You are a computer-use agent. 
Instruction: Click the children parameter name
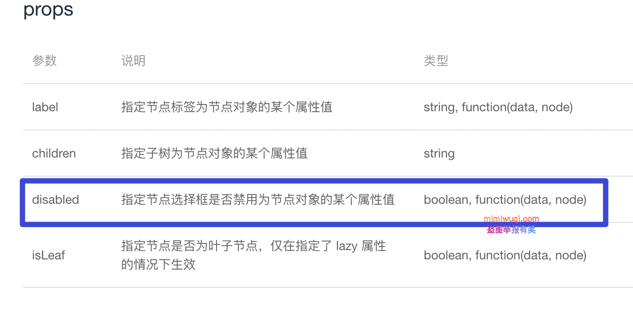click(54, 153)
